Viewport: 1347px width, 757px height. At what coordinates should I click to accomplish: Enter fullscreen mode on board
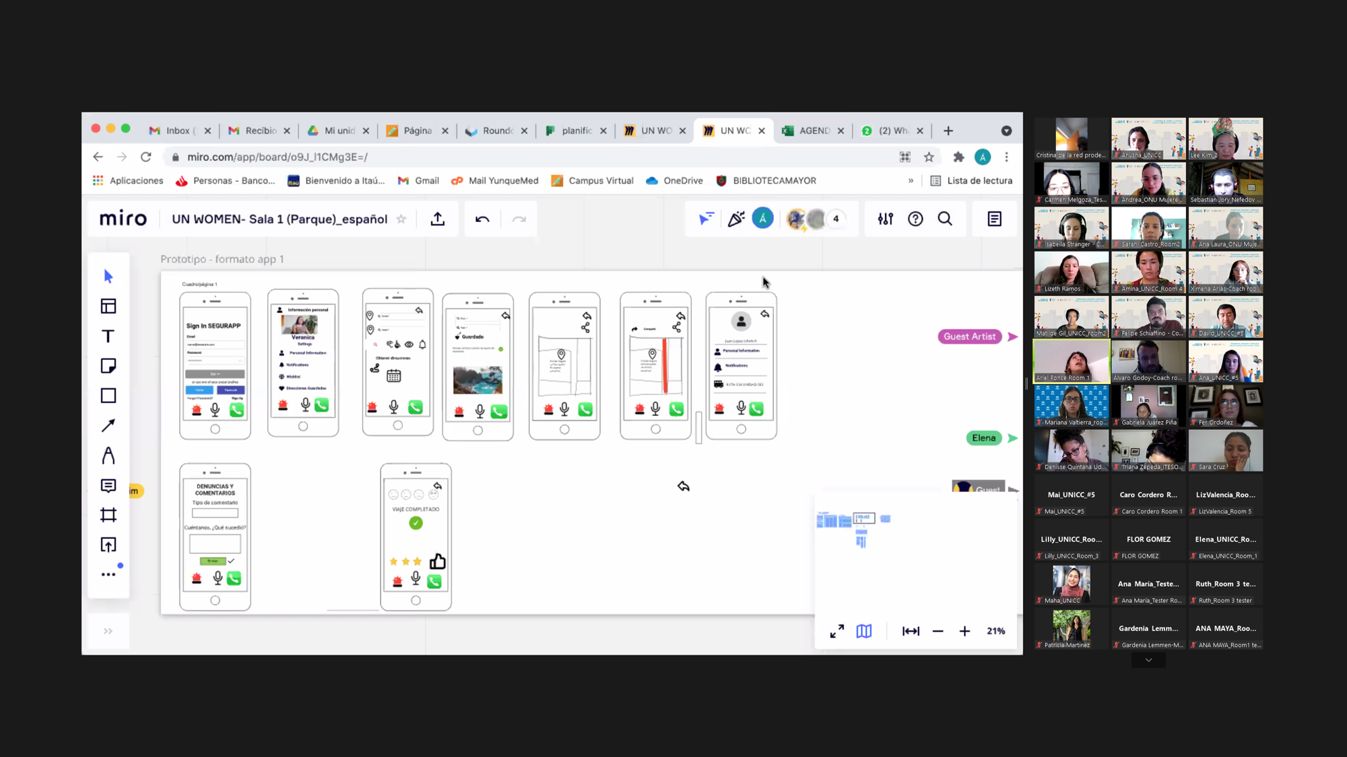pyautogui.click(x=837, y=631)
